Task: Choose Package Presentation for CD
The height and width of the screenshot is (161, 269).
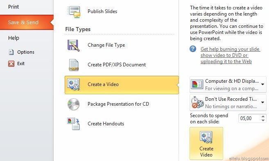Action: point(118,104)
